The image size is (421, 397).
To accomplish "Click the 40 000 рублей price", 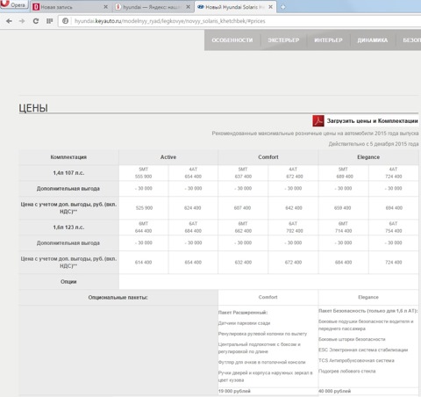I will (334, 391).
